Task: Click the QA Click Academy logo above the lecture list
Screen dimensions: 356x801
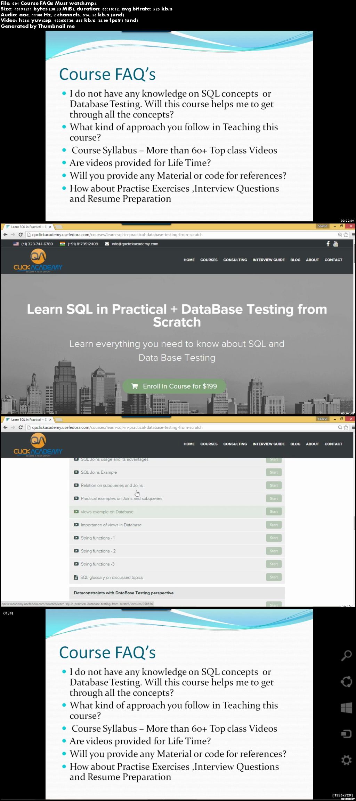Action: pyautogui.click(x=38, y=445)
